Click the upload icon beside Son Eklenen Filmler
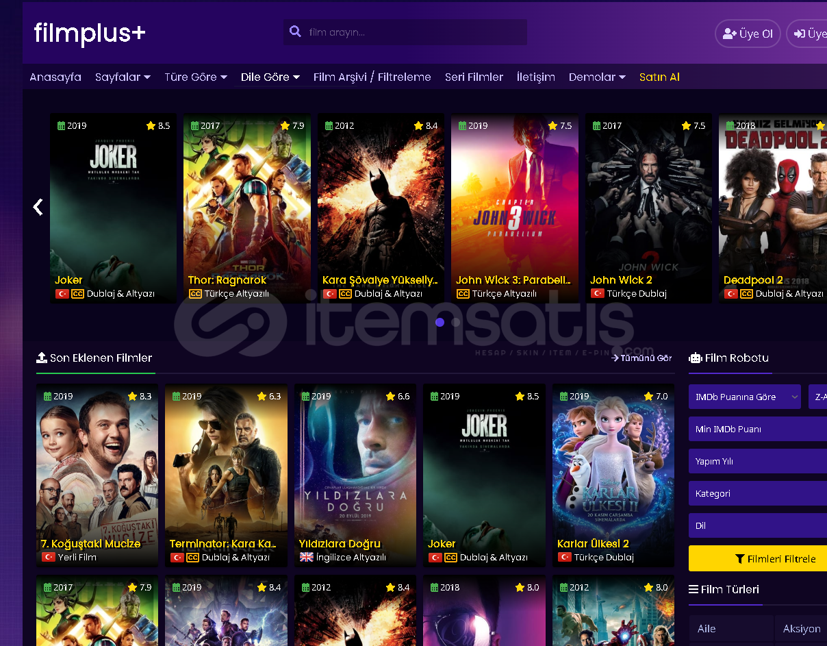827x646 pixels. pos(42,358)
